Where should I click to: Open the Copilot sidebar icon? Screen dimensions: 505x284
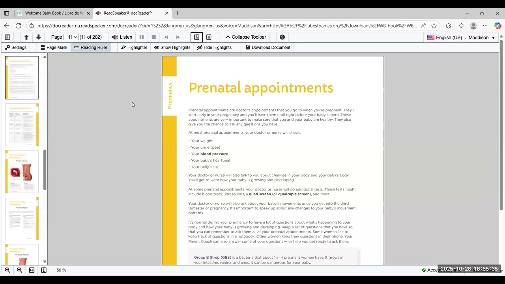pyautogui.click(x=498, y=26)
